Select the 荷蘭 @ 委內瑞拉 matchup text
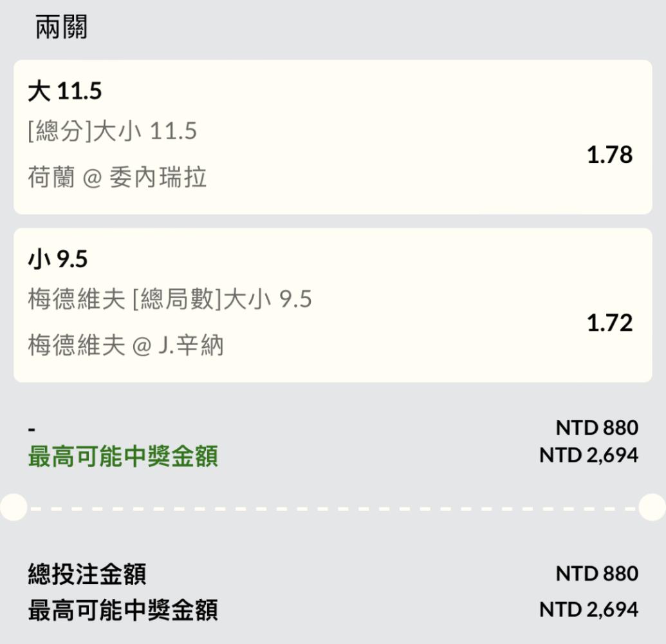The width and height of the screenshot is (666, 644). 117,177
